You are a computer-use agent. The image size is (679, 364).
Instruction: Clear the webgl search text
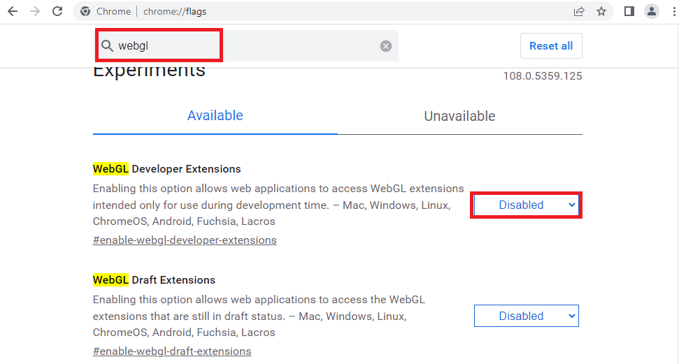click(x=386, y=46)
